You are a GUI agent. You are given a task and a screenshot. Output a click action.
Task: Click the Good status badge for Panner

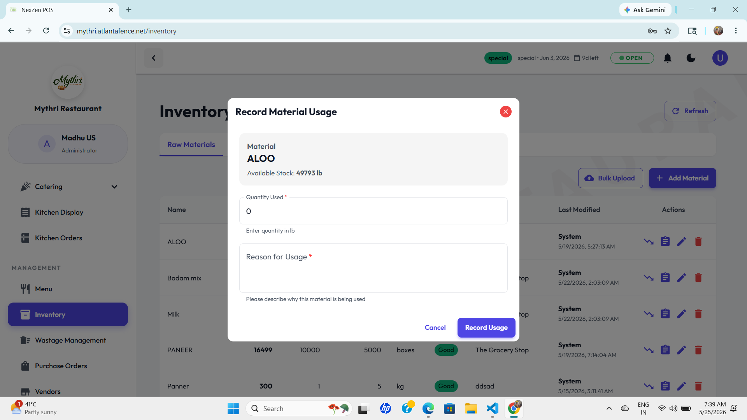[x=446, y=386]
